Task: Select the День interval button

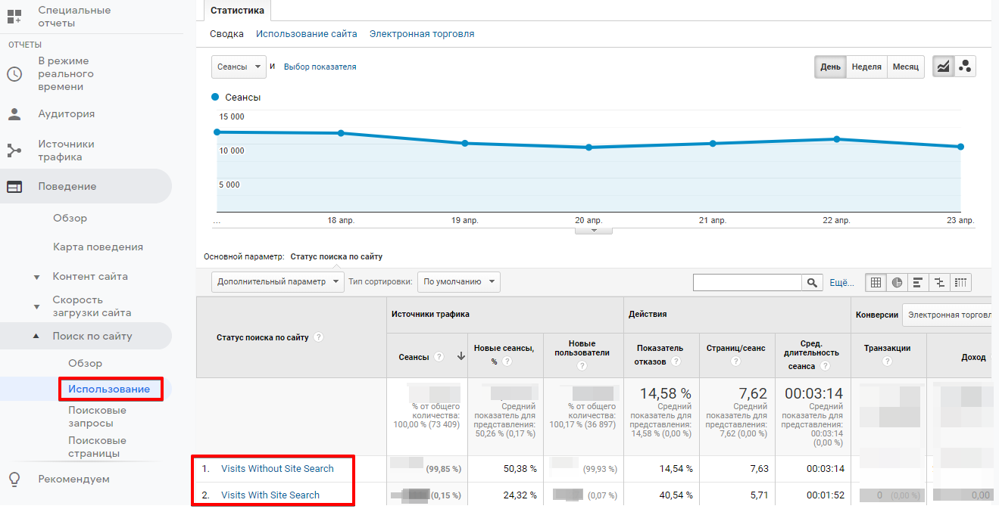Action: point(830,67)
